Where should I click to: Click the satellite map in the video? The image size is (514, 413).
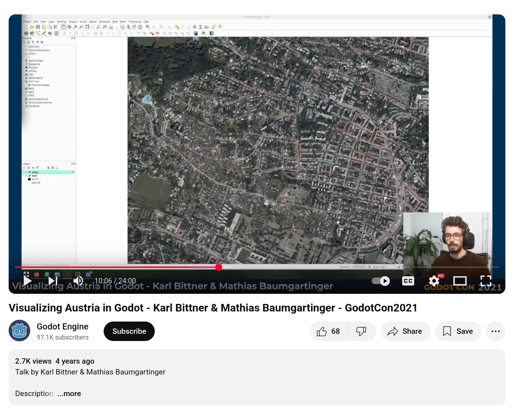click(278, 150)
